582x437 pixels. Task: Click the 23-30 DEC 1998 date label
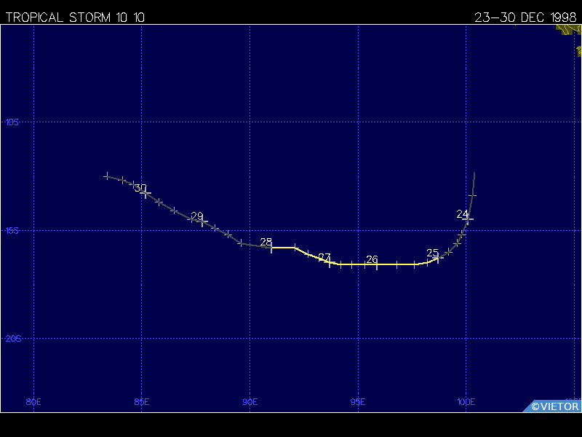point(525,17)
